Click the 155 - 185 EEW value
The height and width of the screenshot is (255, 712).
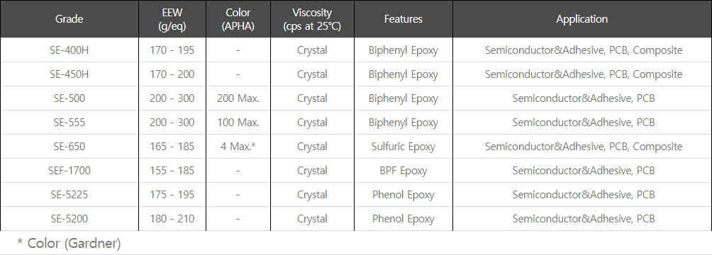172,170
